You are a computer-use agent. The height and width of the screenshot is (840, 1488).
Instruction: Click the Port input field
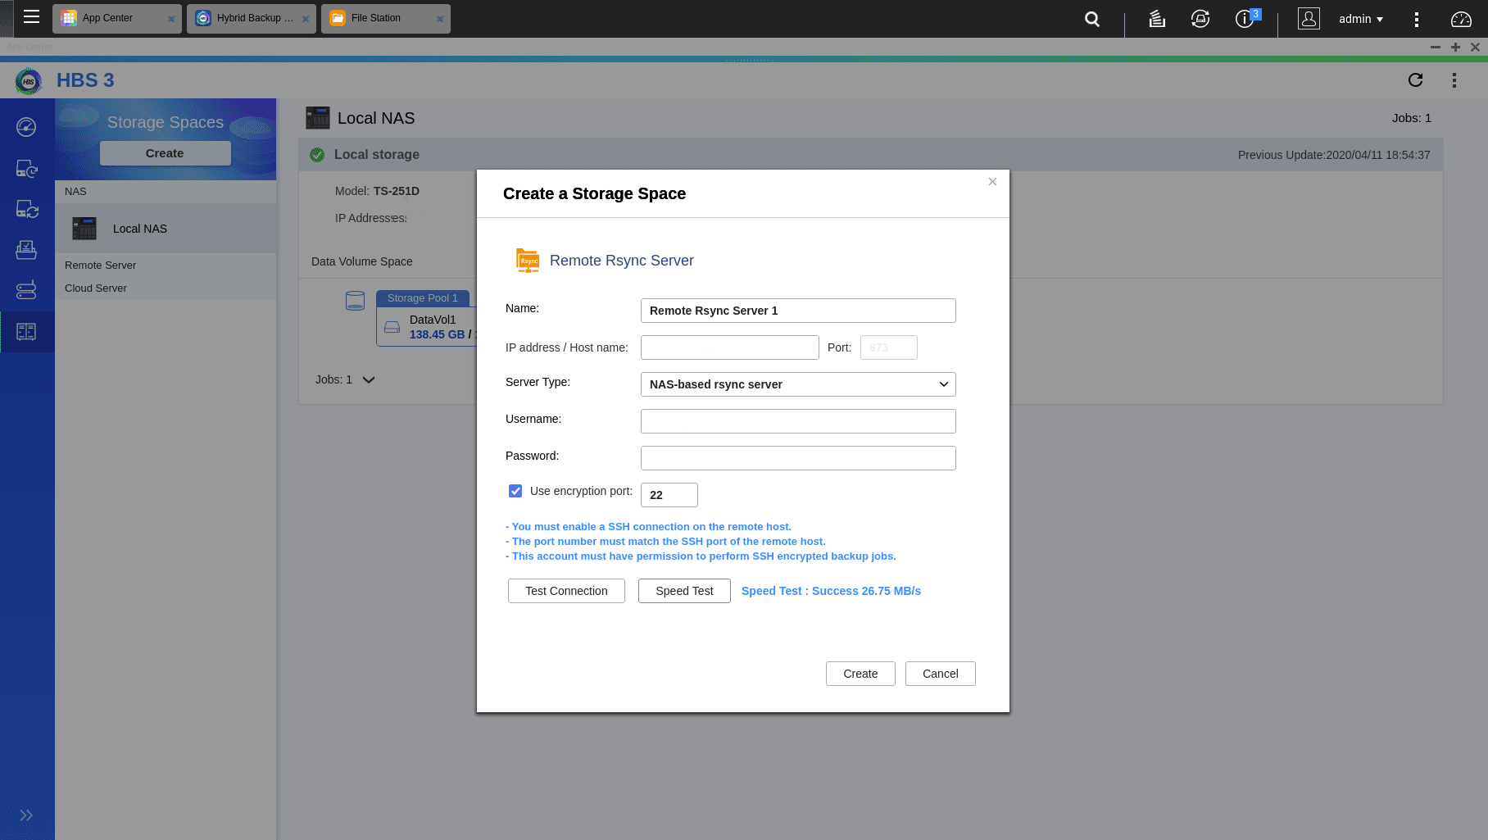889,347
